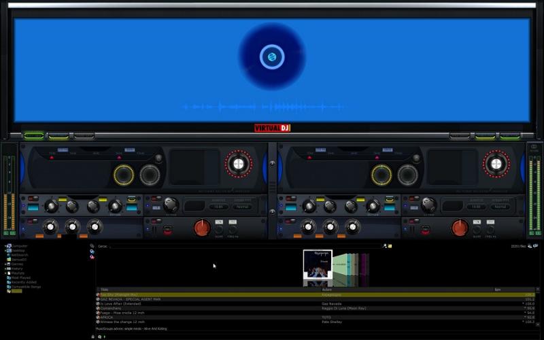Open the Most Played playlist
Screen dimensions: 544x340
click(x=21, y=277)
